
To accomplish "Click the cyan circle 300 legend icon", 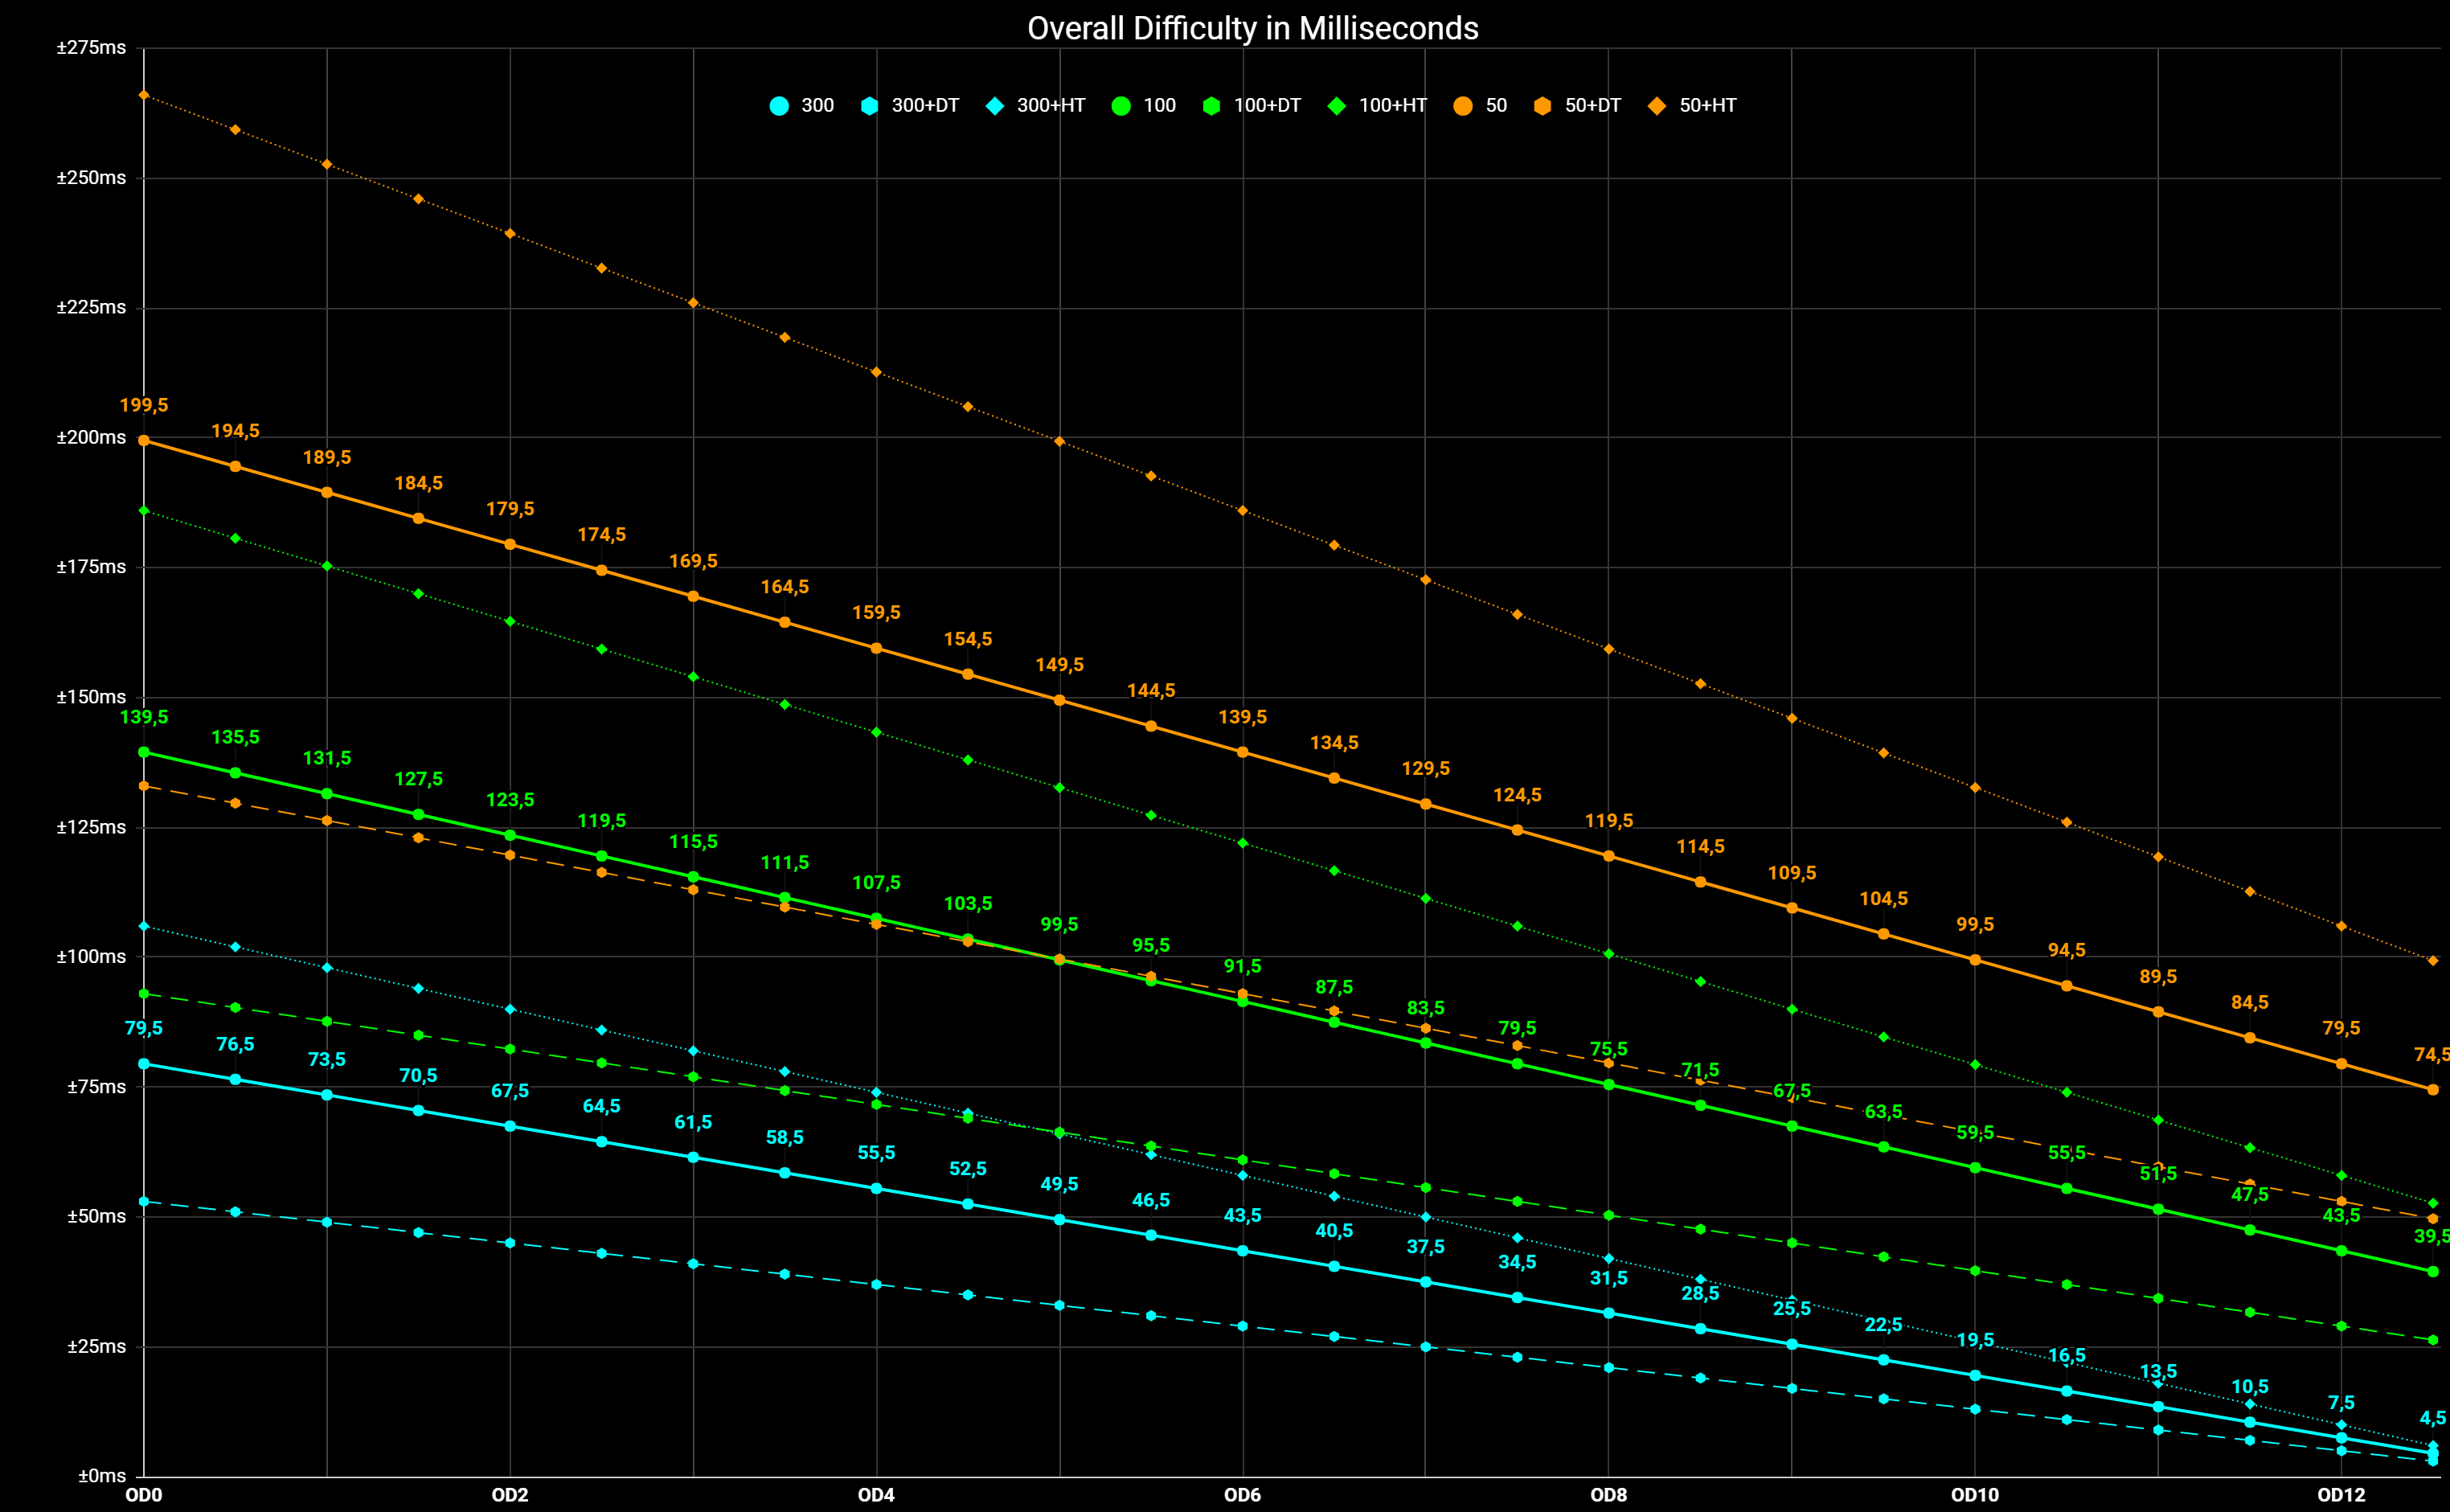I will coord(779,106).
